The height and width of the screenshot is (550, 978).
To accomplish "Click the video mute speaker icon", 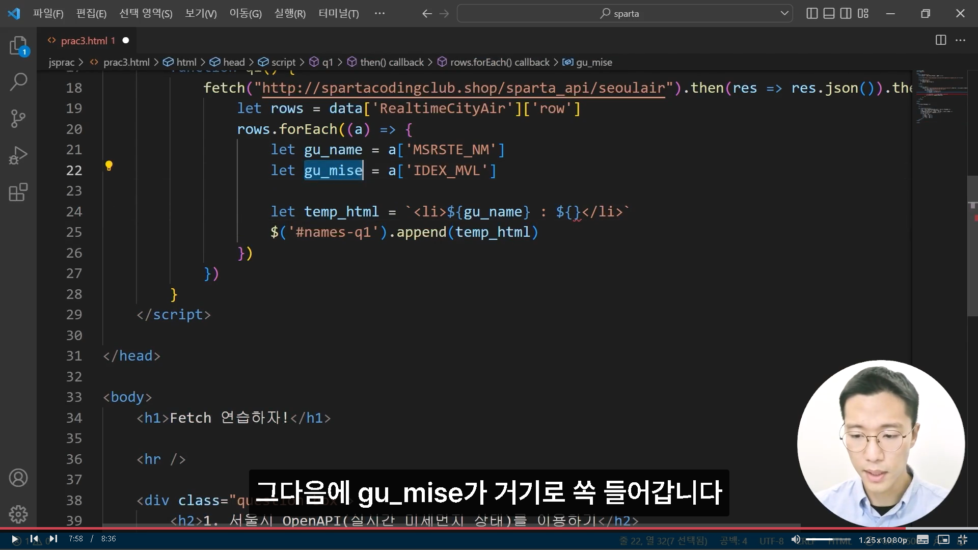I will (x=796, y=539).
